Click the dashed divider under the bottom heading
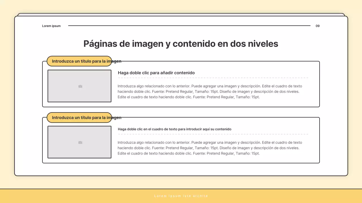 point(213,134)
